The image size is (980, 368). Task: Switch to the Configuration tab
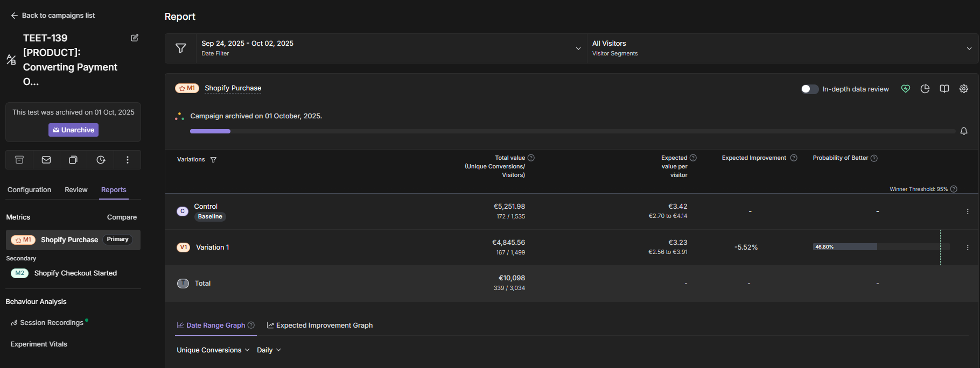(29, 190)
